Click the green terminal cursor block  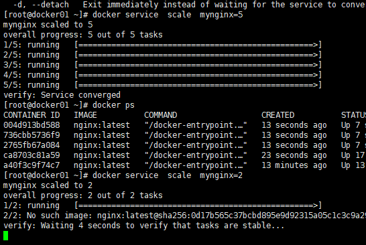point(5,236)
